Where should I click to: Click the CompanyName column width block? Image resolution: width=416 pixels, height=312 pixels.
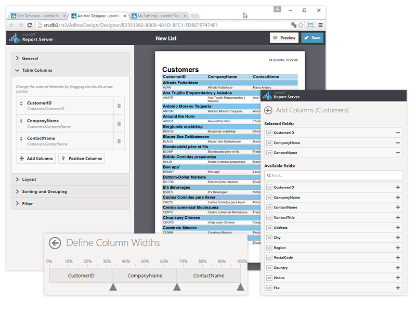point(145,276)
